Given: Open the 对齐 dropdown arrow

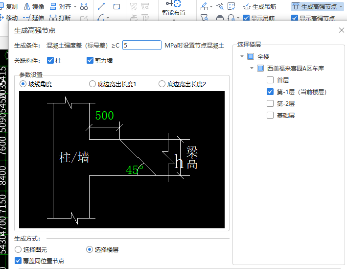Looking at the screenshot, I should 75,7.
